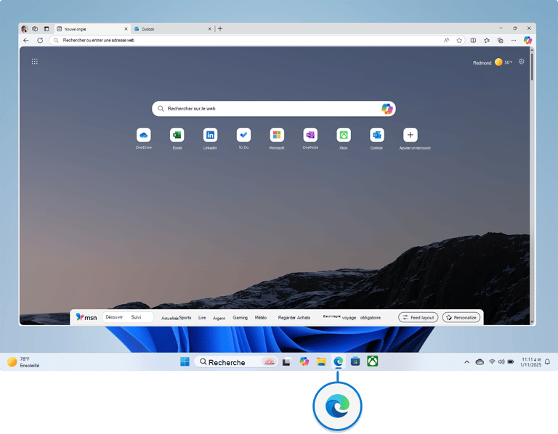Viewport: 558px width, 434px height.
Task: Close the Outlook tab
Action: 209,29
